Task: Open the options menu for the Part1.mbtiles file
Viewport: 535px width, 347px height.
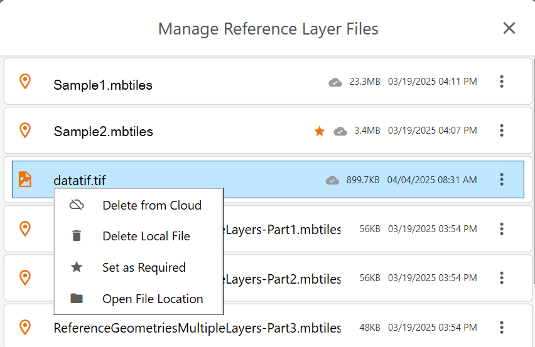Action: 501,228
